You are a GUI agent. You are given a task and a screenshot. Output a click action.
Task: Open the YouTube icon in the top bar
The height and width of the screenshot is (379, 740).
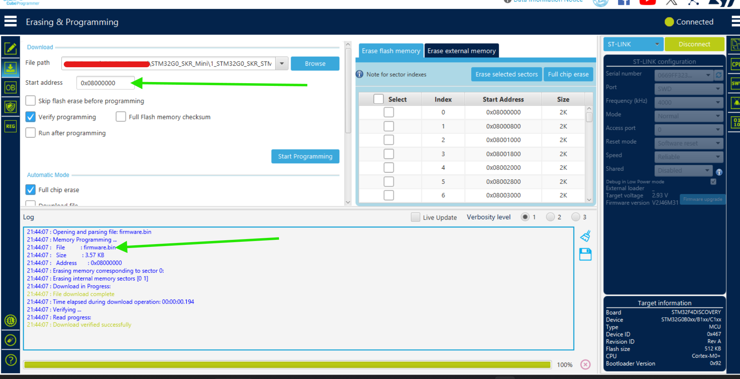(x=647, y=2)
